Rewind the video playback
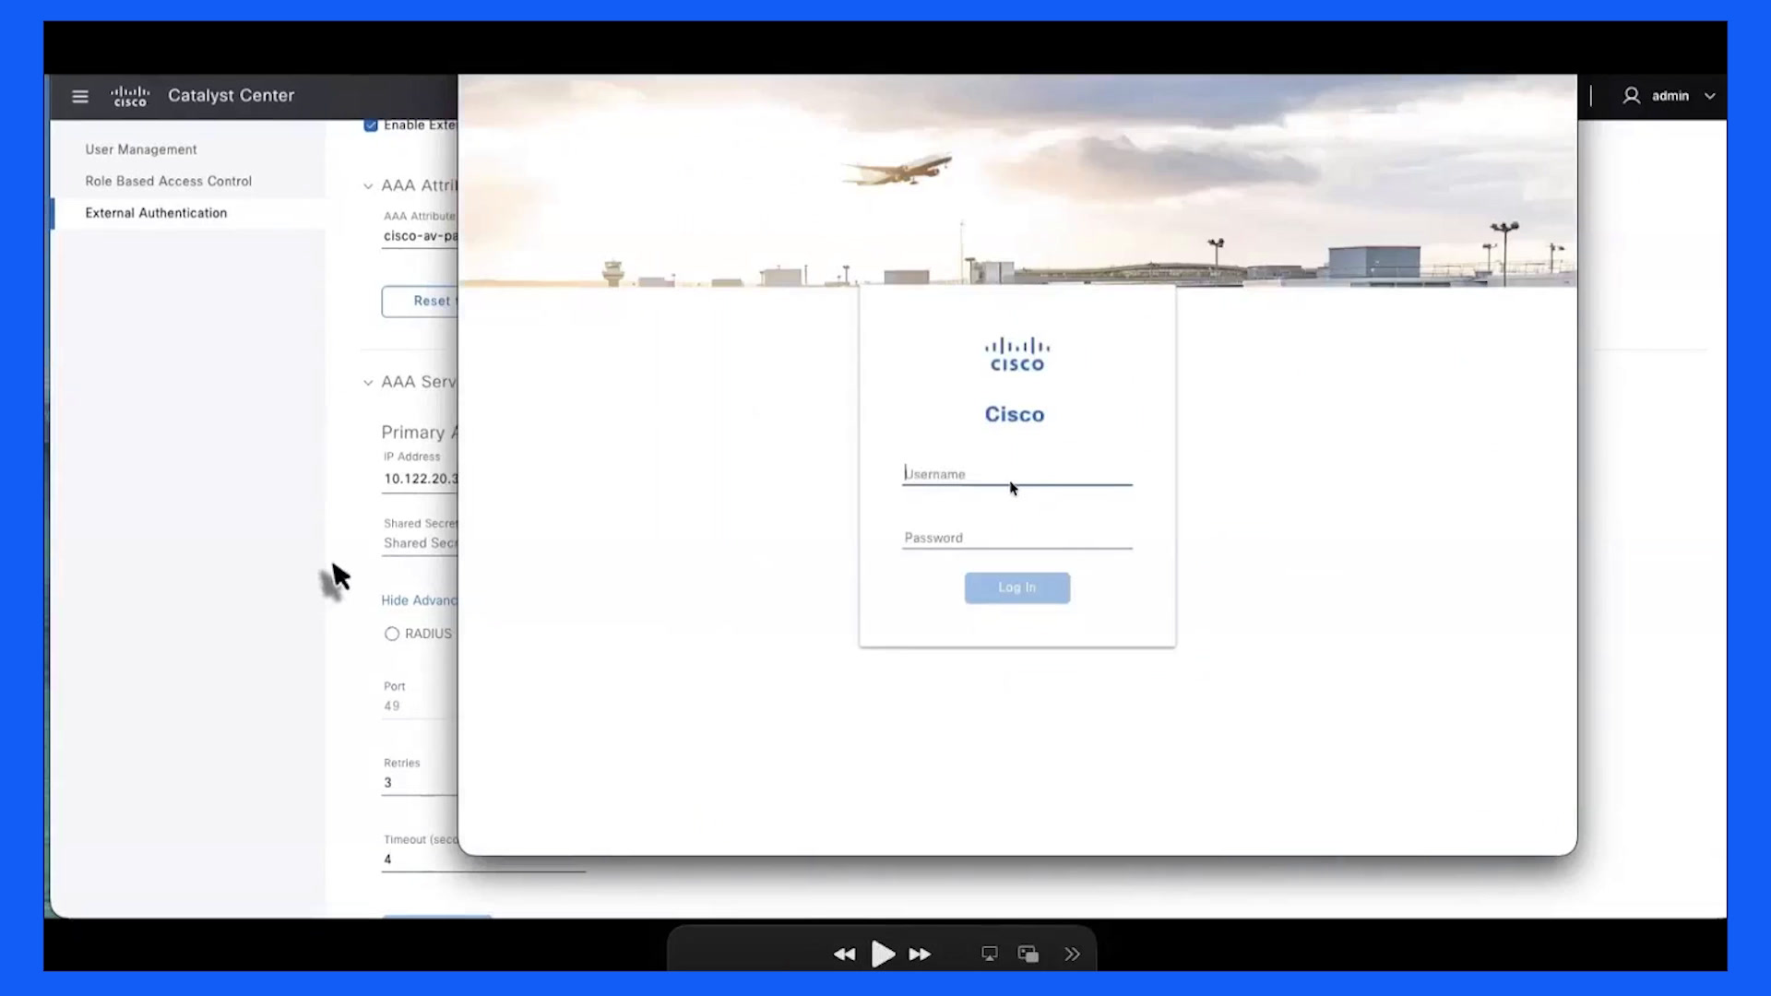 844,954
